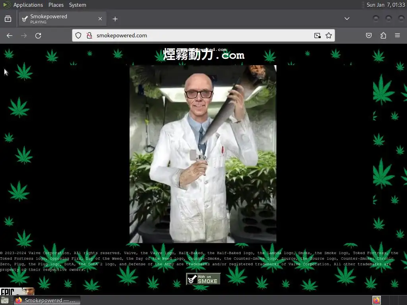Click the Smokepowered taskbar window button
This screenshot has height=305, width=407.
pos(47,300)
